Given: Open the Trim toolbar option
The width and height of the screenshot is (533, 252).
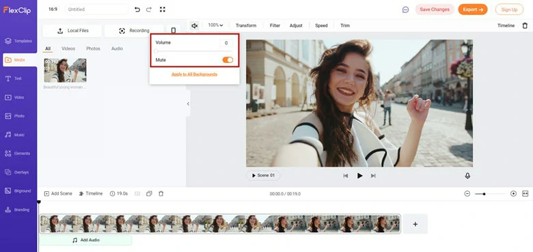Looking at the screenshot, I should (x=345, y=25).
